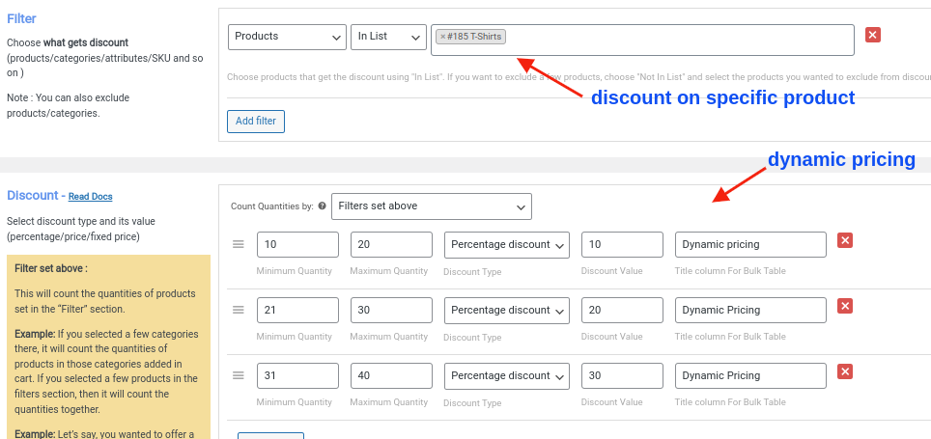Open the Read Docs link
The height and width of the screenshot is (439, 931).
tap(90, 197)
